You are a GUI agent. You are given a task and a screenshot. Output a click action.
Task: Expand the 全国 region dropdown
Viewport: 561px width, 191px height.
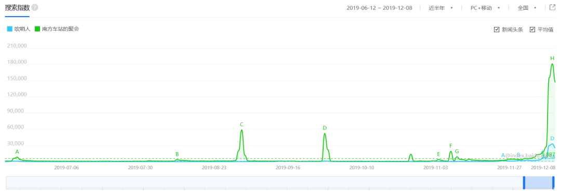pyautogui.click(x=527, y=8)
